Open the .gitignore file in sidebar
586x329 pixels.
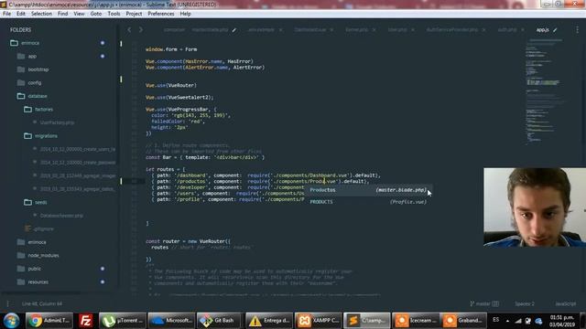coord(43,228)
